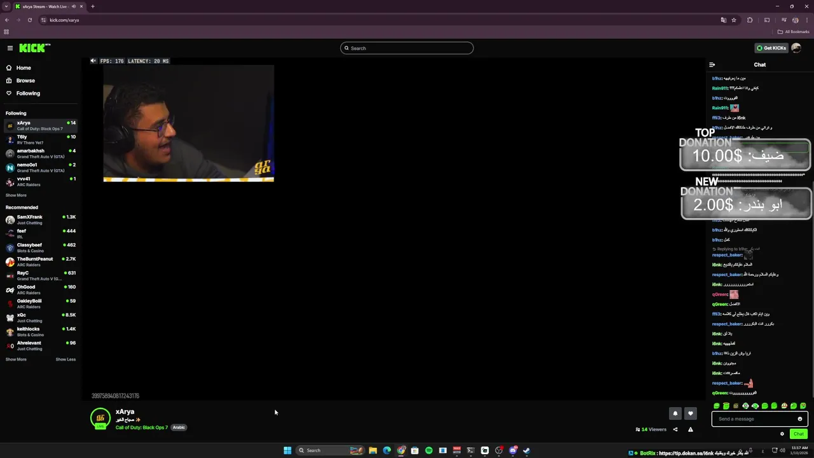Open Classybeef recommended channel
The width and height of the screenshot is (814, 458).
tap(41, 248)
